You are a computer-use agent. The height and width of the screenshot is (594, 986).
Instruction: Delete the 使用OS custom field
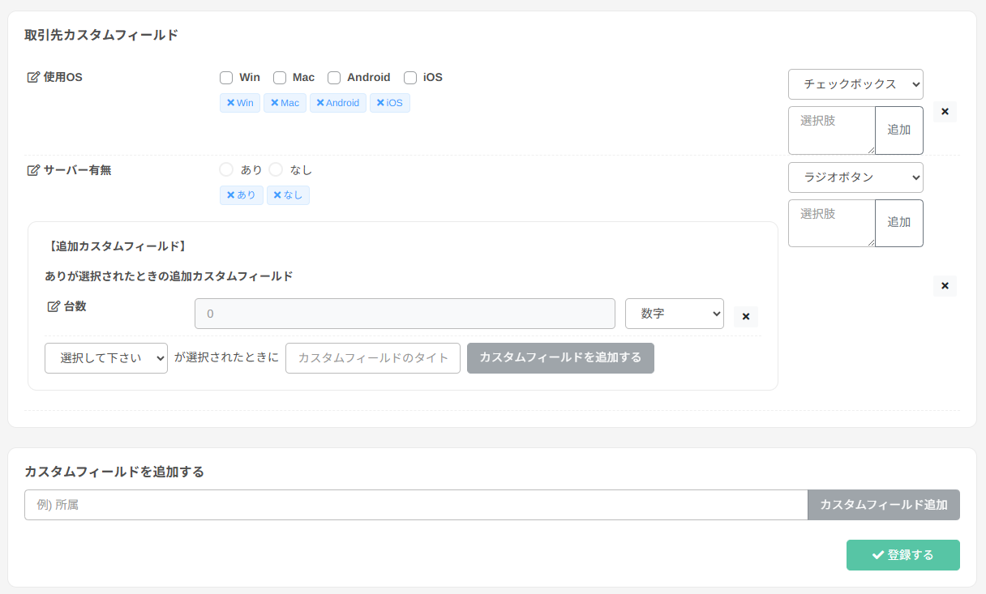point(945,112)
